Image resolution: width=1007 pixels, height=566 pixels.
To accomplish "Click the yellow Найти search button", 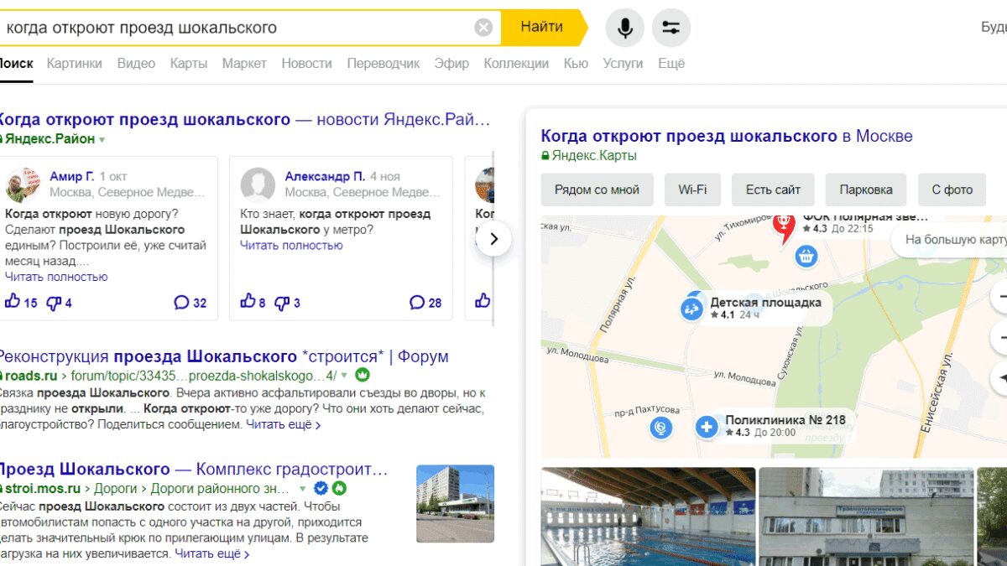I will (x=542, y=27).
